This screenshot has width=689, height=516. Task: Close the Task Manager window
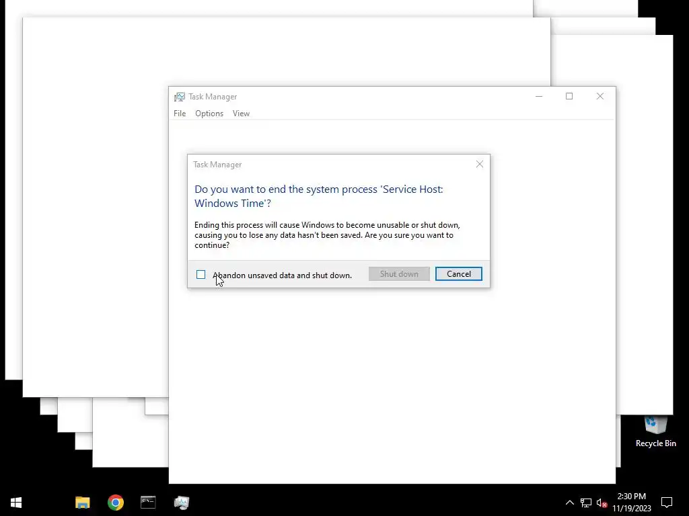(x=600, y=96)
